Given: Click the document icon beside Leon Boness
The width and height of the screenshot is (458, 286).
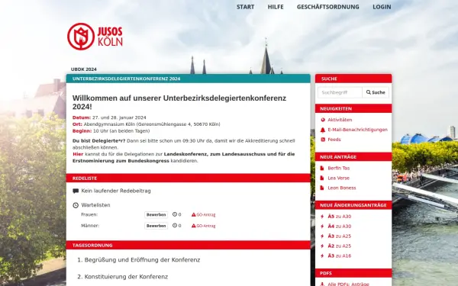Looking at the screenshot, I should tap(322, 188).
